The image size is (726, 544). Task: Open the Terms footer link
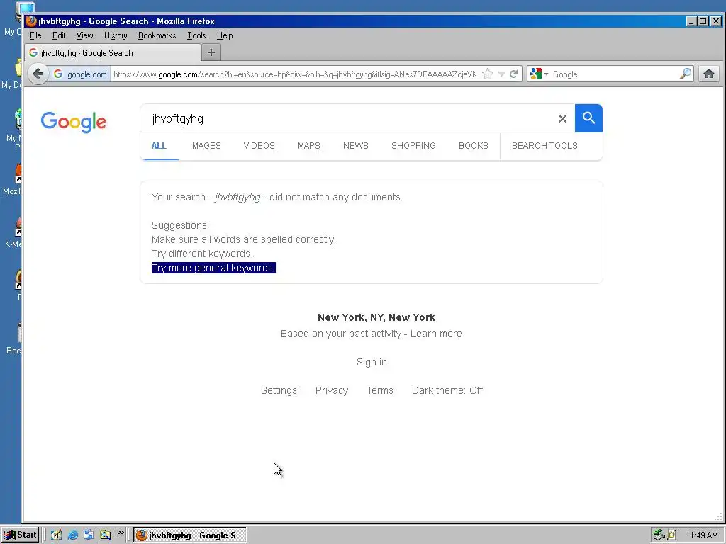pos(380,390)
